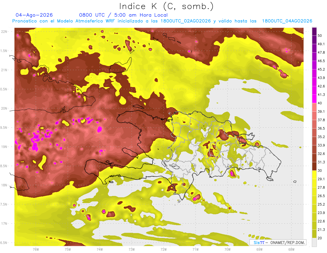Click the '25.2' colorbar label

point(321,204)
